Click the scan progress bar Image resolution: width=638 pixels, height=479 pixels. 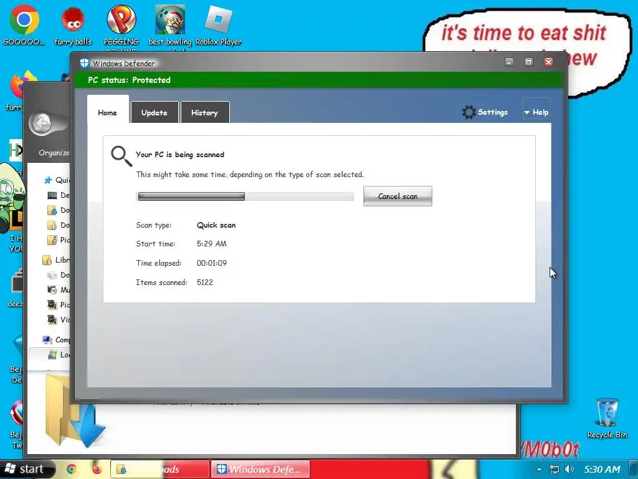click(x=245, y=196)
